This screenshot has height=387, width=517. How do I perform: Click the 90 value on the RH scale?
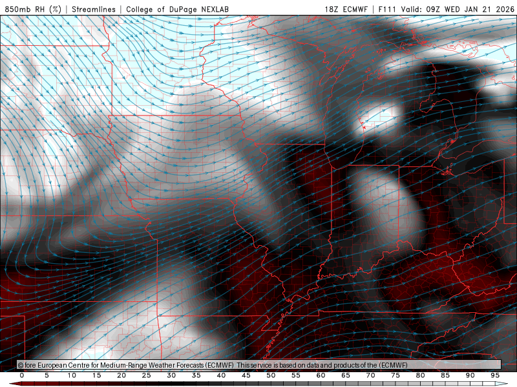click(x=470, y=375)
